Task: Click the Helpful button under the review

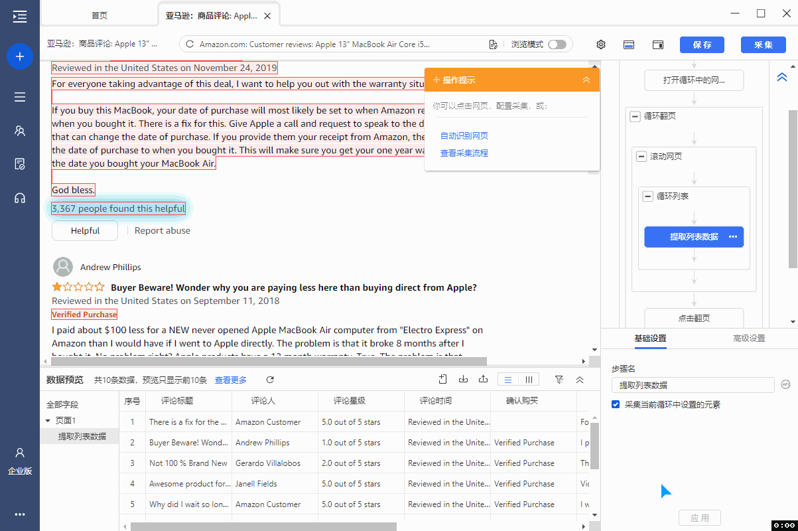Action: pyautogui.click(x=85, y=231)
